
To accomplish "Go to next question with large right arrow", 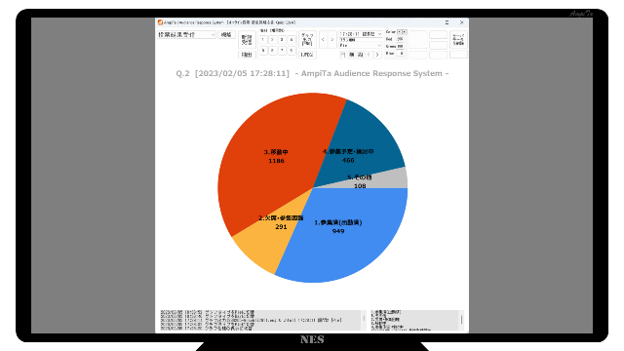I will click(332, 40).
